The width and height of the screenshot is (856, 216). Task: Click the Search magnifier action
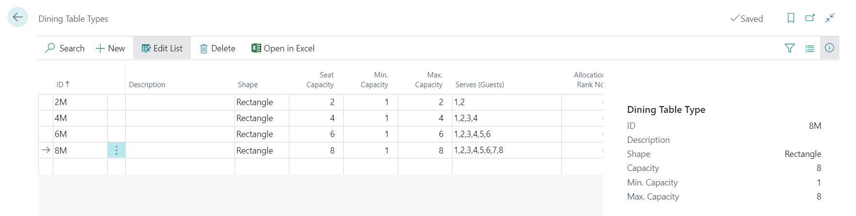(65, 48)
